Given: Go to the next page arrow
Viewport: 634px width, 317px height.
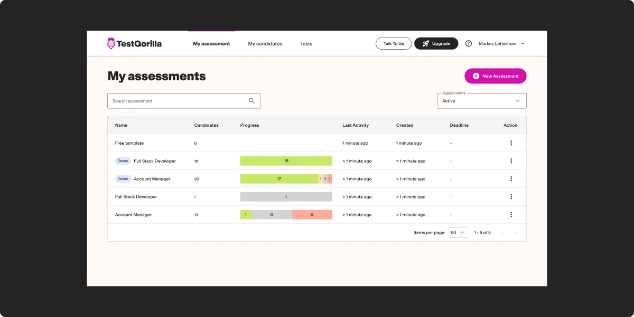Looking at the screenshot, I should coord(515,232).
